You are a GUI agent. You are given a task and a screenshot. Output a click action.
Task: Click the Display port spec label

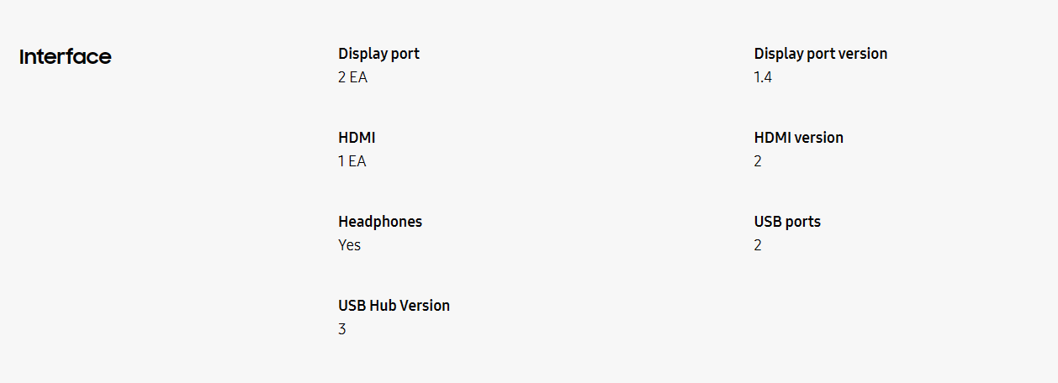(378, 54)
